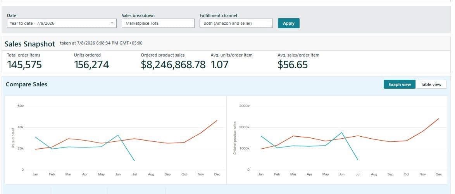
Task: Click the Units ordered axis title
Action: pyautogui.click(x=13, y=138)
